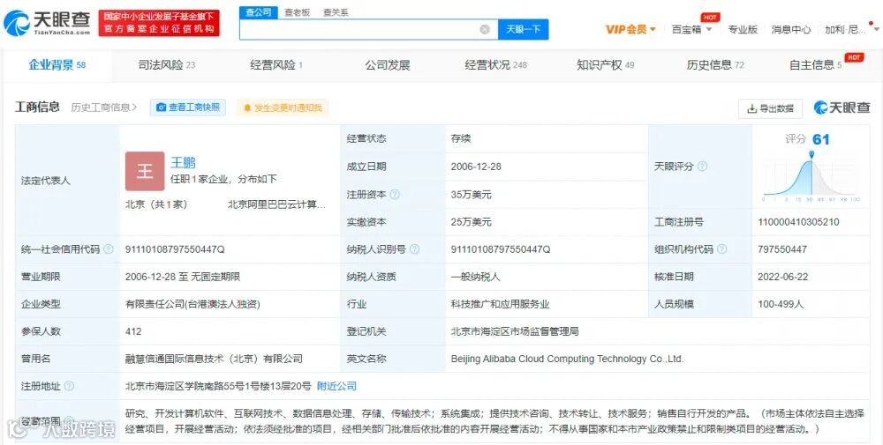883x445 pixels.
Task: Expand 历史工商信息 link
Action: [103, 108]
